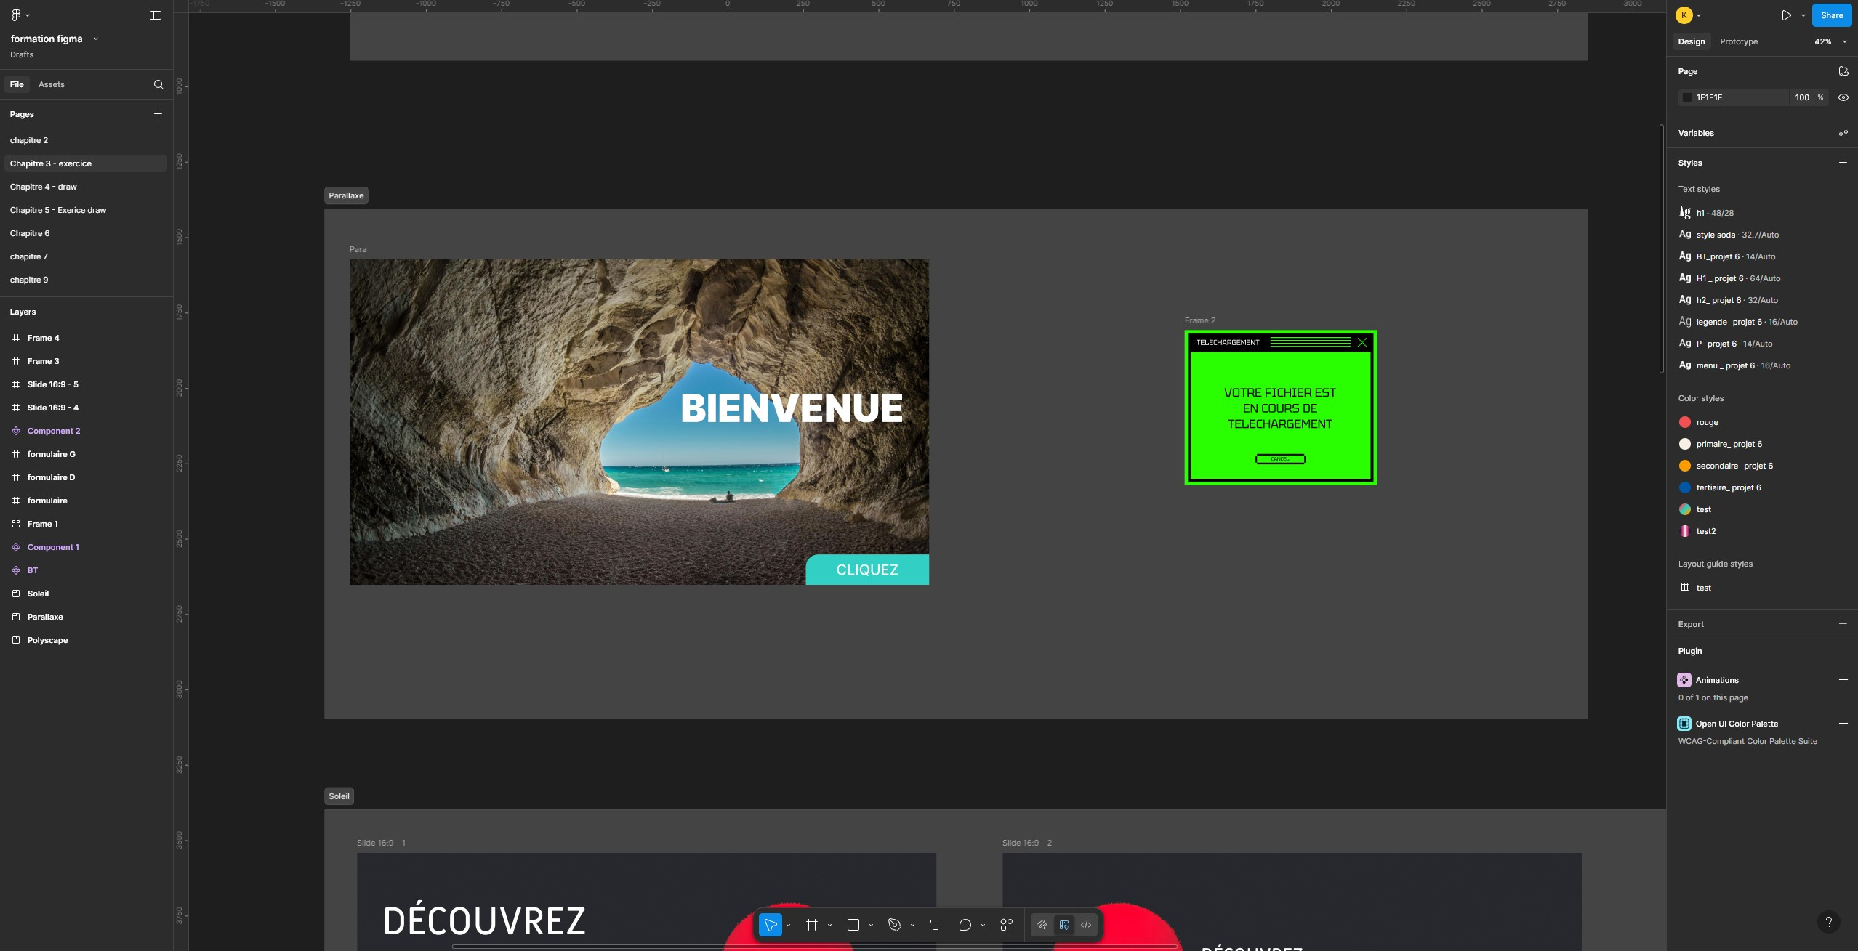Select the Polyscape layer
The width and height of the screenshot is (1858, 951).
pos(47,640)
